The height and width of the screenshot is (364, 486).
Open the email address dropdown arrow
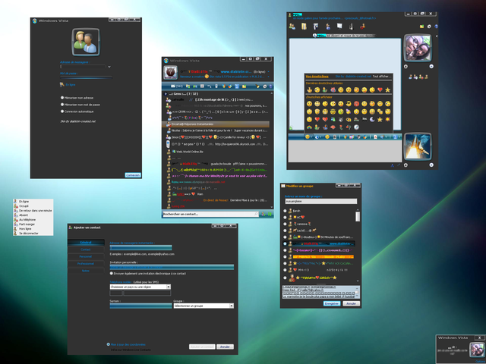coord(109,67)
